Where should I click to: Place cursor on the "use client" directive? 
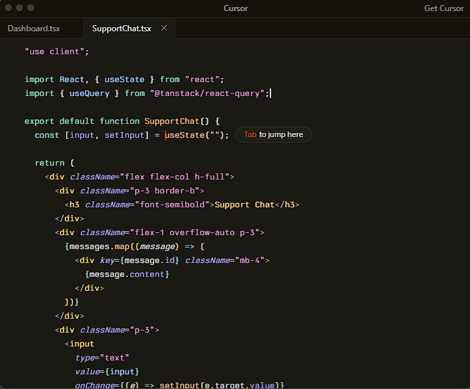56,51
